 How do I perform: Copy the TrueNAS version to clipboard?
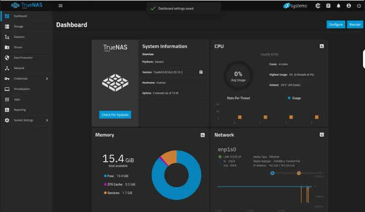click(x=201, y=72)
